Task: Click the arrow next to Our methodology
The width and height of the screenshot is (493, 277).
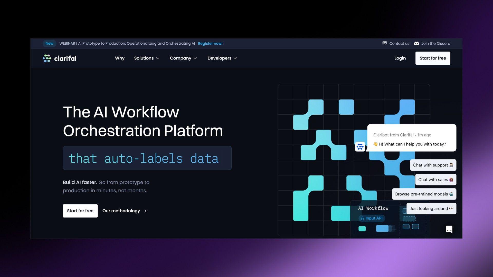Action: pos(144,211)
